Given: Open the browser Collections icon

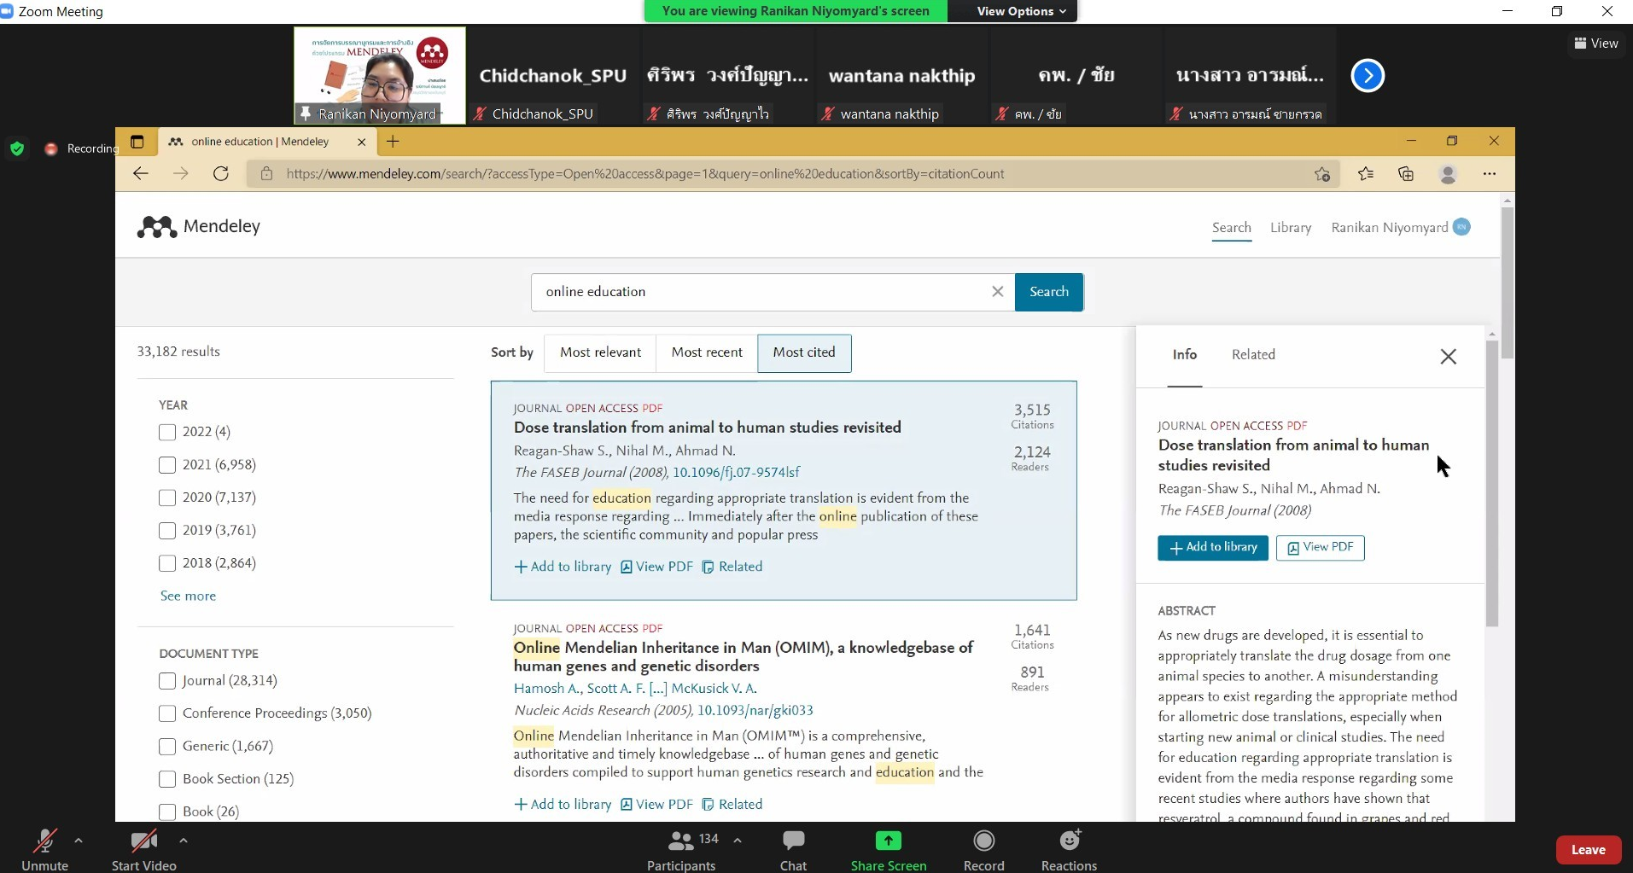Looking at the screenshot, I should click(1406, 174).
